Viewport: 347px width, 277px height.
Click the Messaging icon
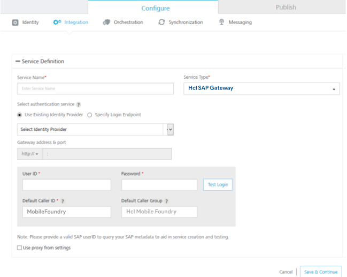pyautogui.click(x=221, y=23)
